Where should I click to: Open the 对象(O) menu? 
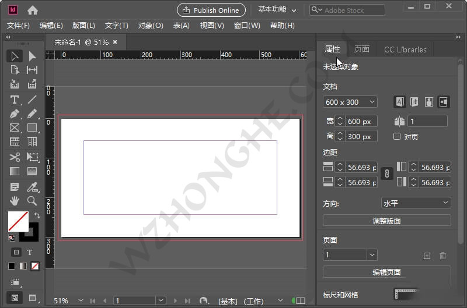[x=151, y=26]
